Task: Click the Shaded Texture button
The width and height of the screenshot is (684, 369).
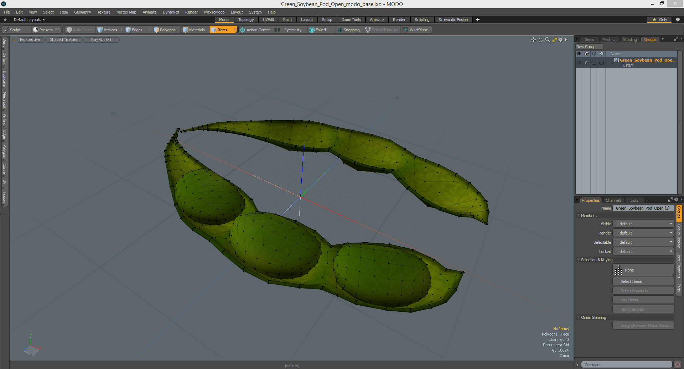Action: point(64,40)
